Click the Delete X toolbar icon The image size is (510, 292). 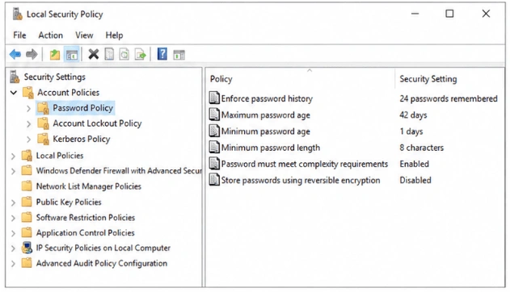[93, 54]
